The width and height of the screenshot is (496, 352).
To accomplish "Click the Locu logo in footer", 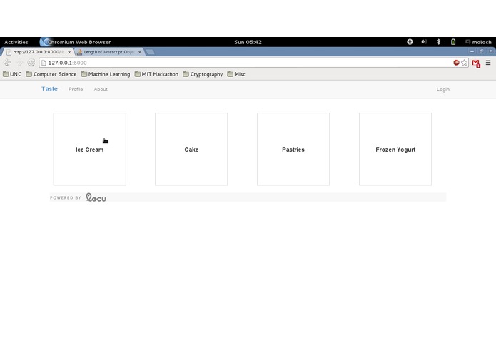I will coord(96,197).
